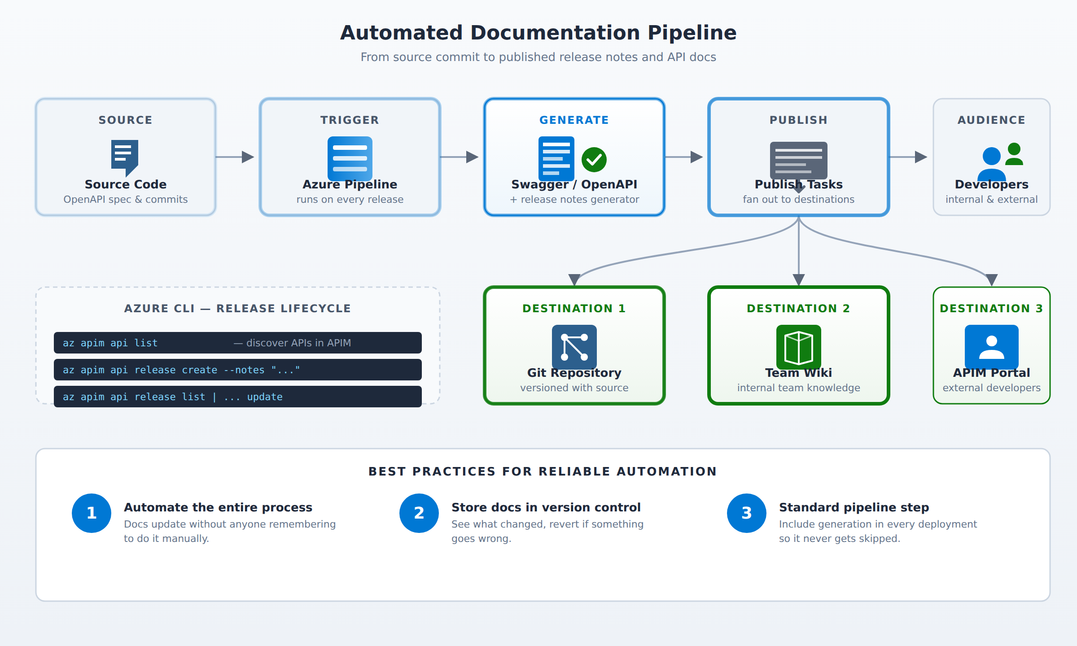Click the subtitle 'From source commit to published release notes'
This screenshot has width=1077, height=646.
click(x=538, y=57)
